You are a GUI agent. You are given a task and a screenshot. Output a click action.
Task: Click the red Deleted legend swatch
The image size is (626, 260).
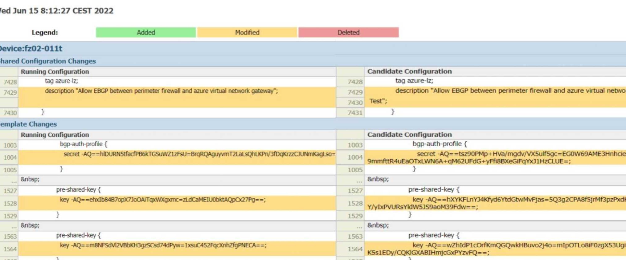pos(348,32)
